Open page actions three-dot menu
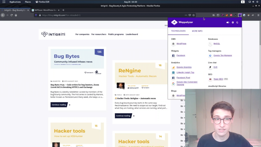The width and height of the screenshot is (261, 147). [x=186, y=15]
